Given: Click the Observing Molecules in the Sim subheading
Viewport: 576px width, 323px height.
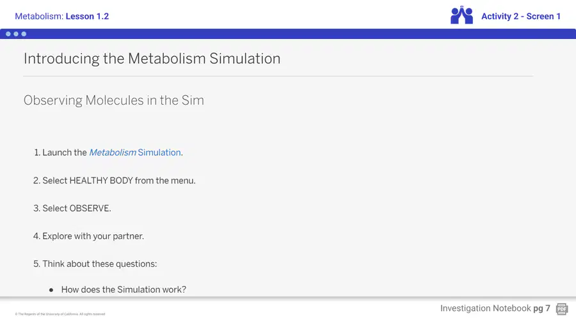Looking at the screenshot, I should point(114,100).
